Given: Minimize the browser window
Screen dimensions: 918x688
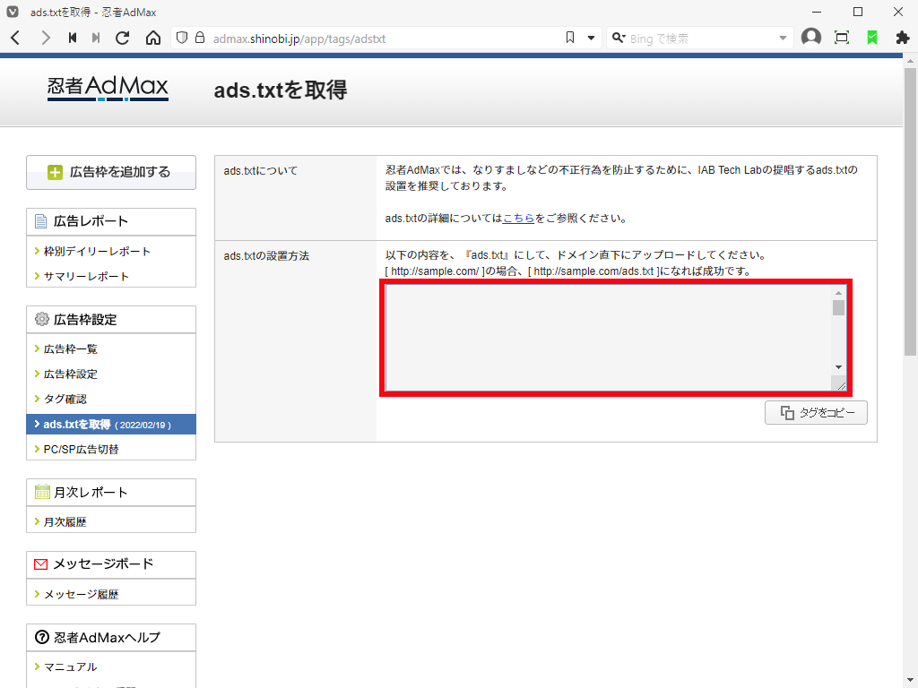Looking at the screenshot, I should point(818,13).
